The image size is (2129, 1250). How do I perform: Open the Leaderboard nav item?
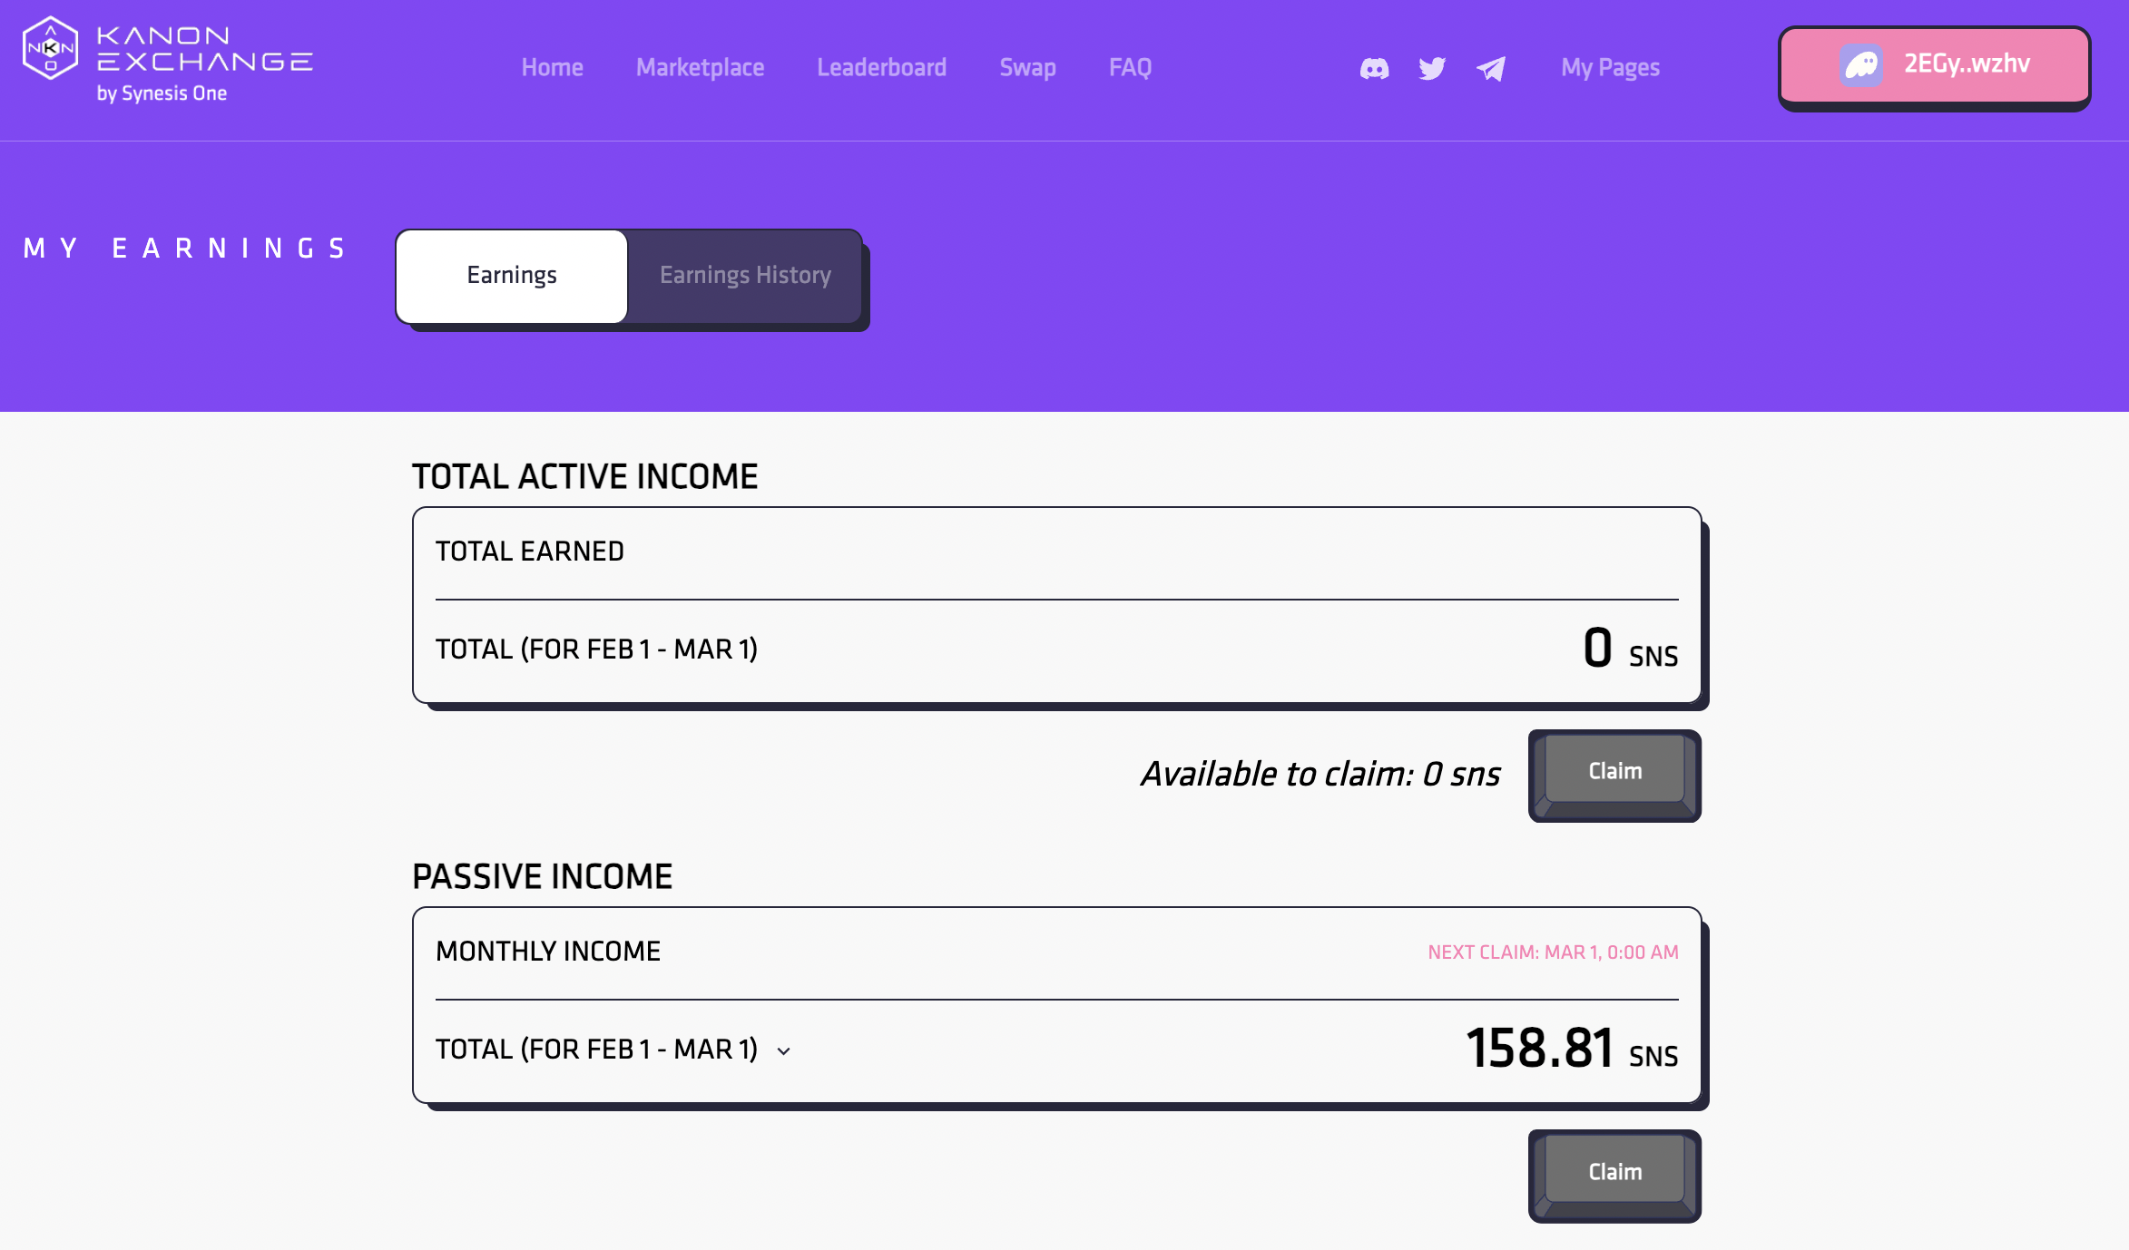[x=881, y=67]
